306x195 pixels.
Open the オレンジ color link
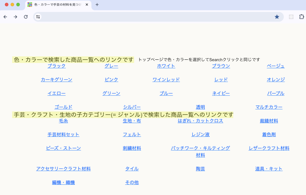click(276, 80)
